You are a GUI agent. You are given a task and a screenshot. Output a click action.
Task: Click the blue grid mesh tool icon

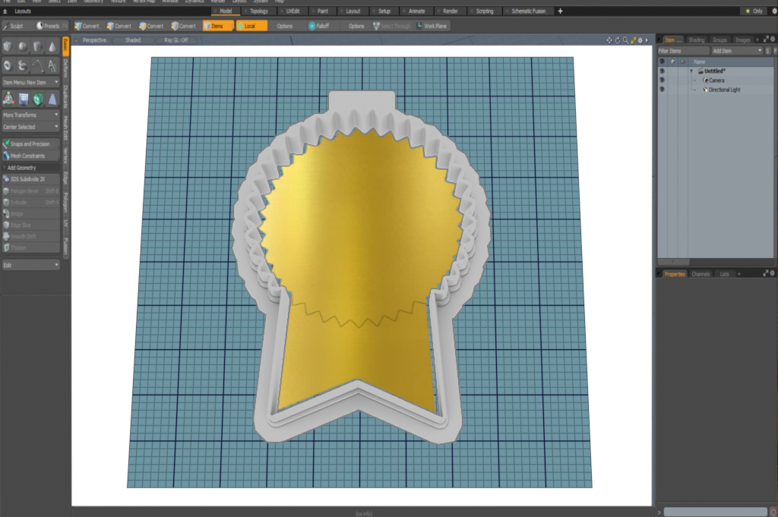24,99
